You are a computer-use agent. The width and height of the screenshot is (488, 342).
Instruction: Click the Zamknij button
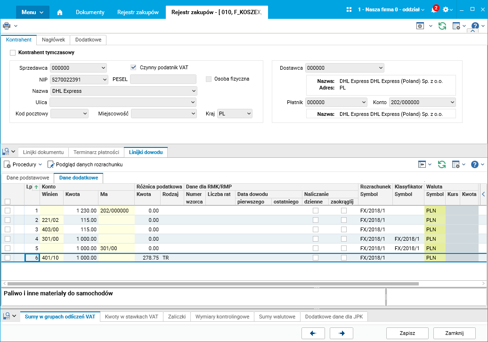tap(455, 333)
